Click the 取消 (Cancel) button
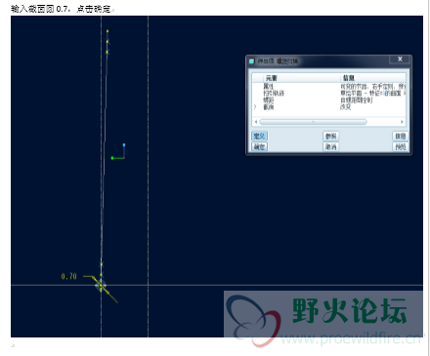 330,146
